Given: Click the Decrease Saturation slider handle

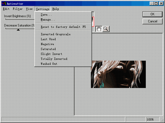Looking at the screenshot, I should (18, 30).
